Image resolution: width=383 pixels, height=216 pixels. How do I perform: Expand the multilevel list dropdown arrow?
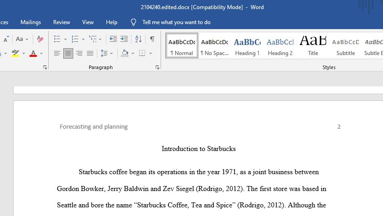click(100, 39)
